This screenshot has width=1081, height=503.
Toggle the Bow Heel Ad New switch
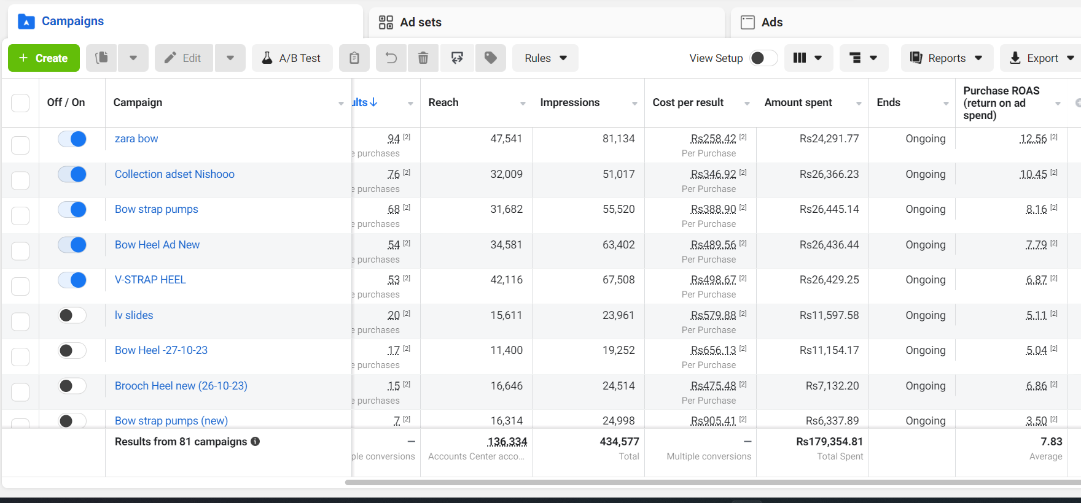(x=72, y=245)
